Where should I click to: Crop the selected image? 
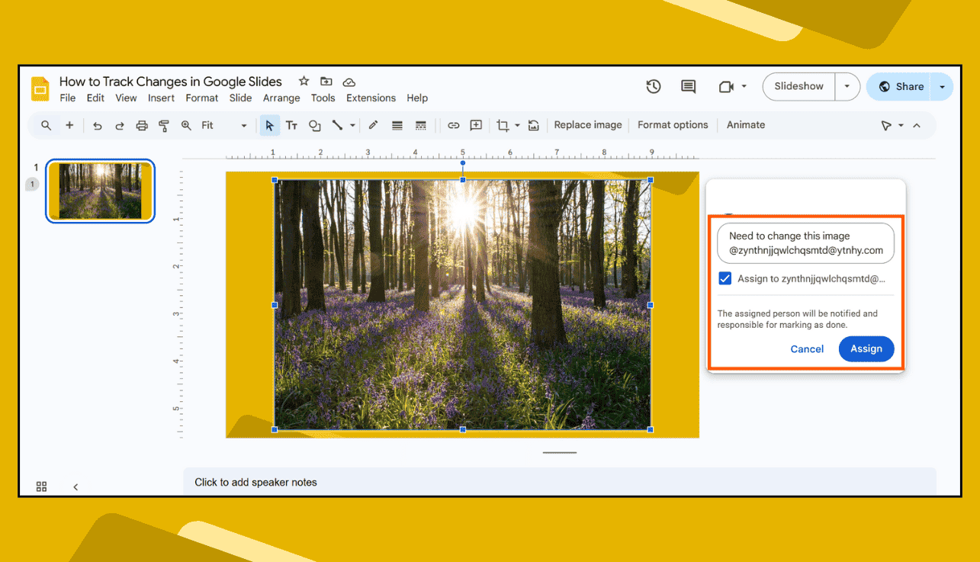pyautogui.click(x=503, y=125)
